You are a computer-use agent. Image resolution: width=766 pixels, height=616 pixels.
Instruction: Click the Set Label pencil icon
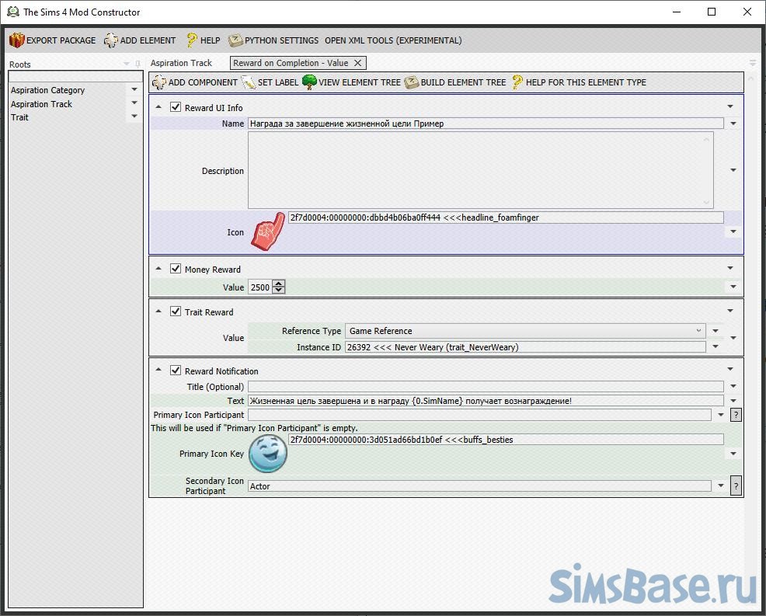click(249, 82)
